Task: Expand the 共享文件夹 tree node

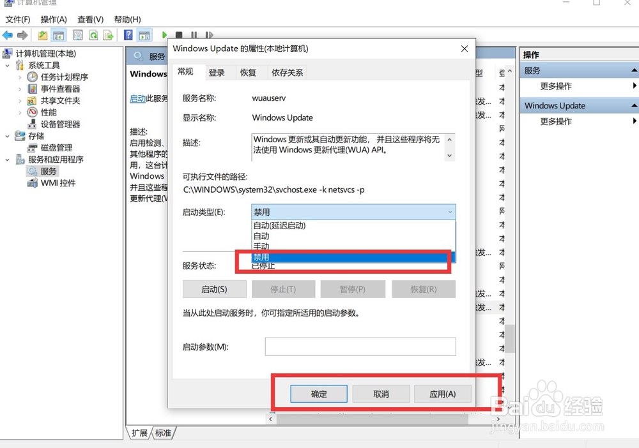Action: 20,100
